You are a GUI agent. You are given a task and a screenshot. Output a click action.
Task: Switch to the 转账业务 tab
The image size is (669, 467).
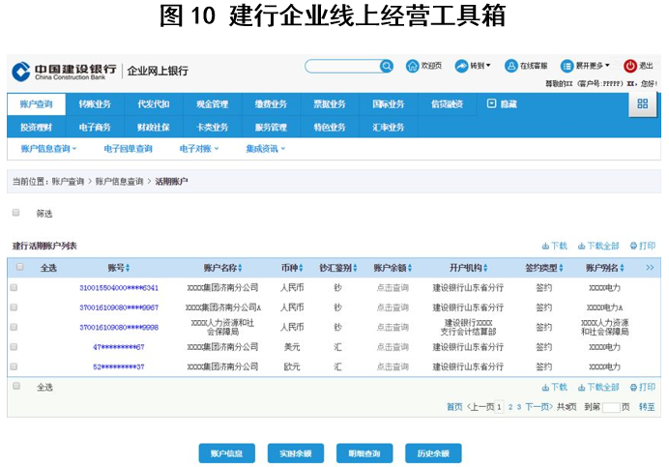pos(95,104)
